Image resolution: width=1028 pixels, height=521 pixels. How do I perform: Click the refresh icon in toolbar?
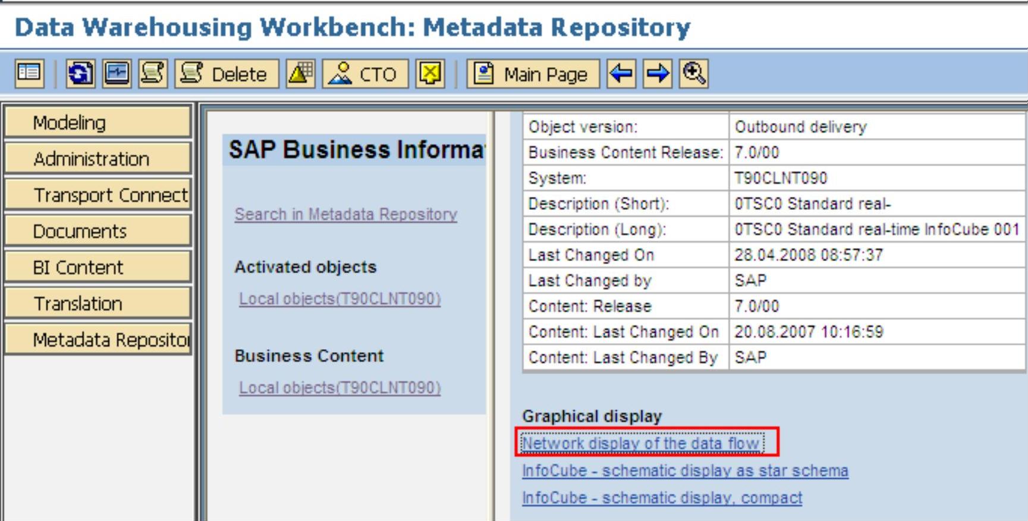point(80,74)
